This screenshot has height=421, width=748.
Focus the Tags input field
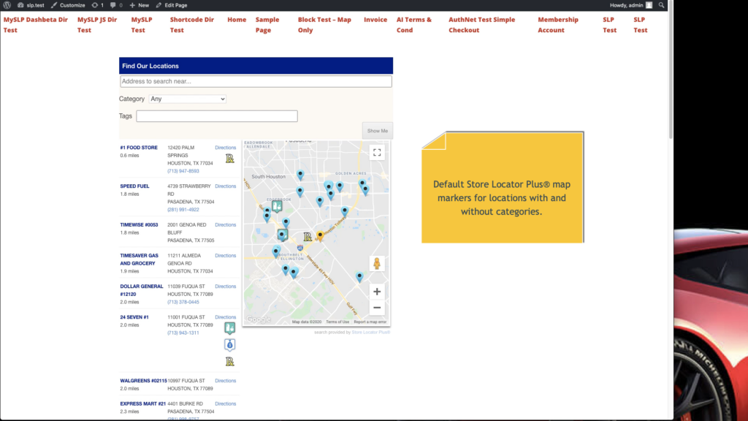216,116
